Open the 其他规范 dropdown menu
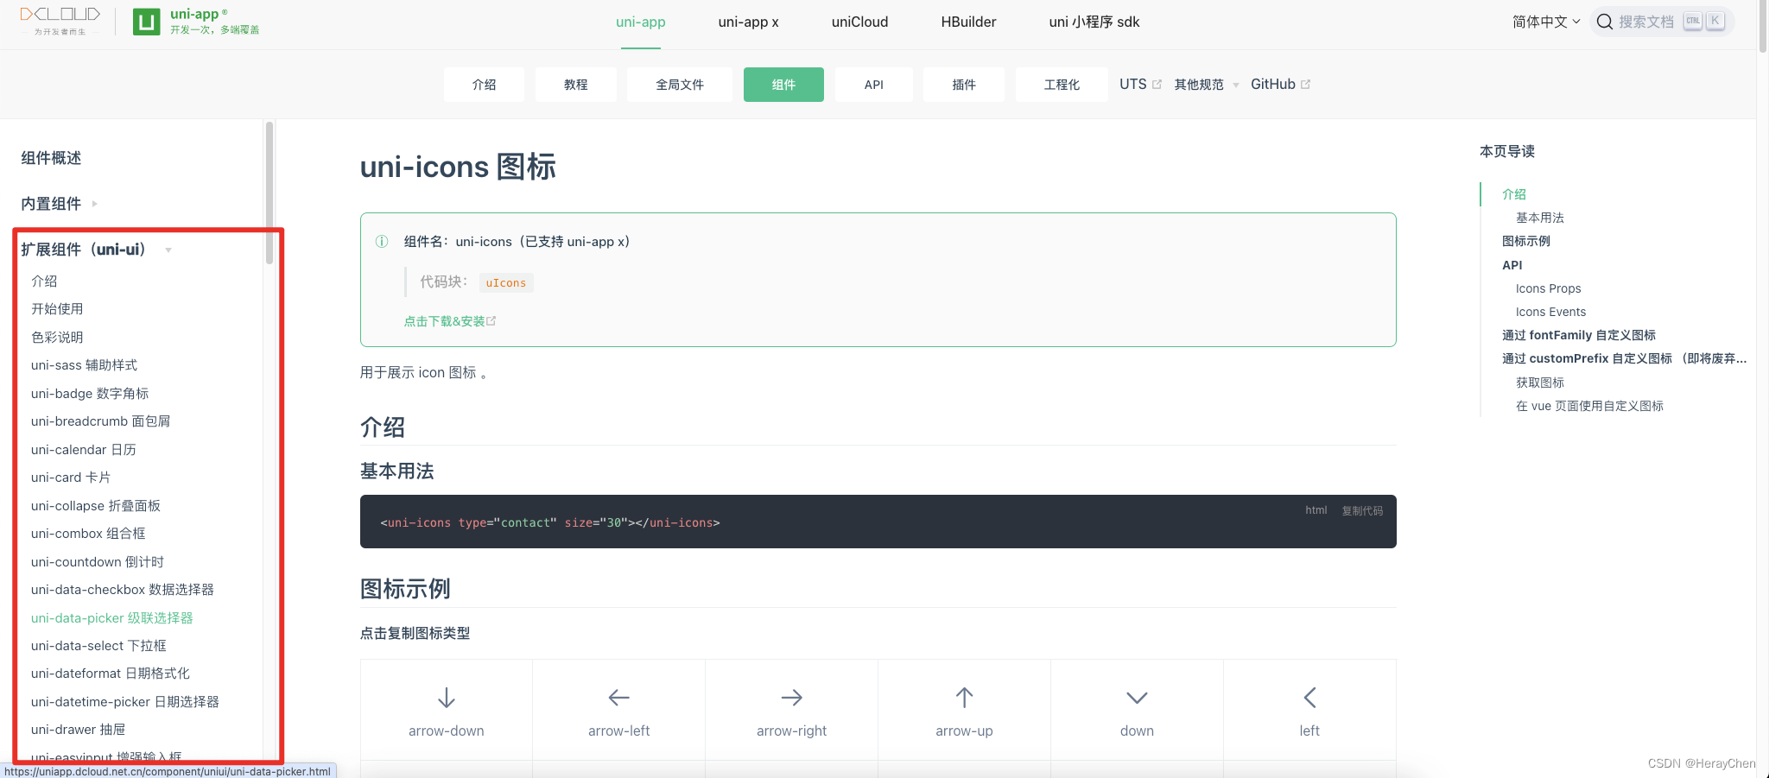This screenshot has width=1769, height=778. click(1207, 85)
